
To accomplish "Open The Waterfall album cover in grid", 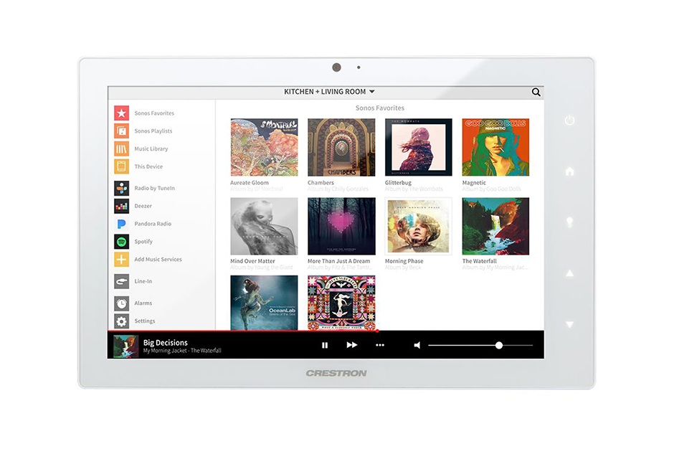I will pyautogui.click(x=495, y=226).
